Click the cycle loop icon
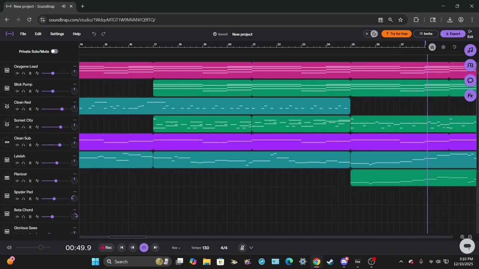The height and width of the screenshot is (269, 479). (x=454, y=47)
